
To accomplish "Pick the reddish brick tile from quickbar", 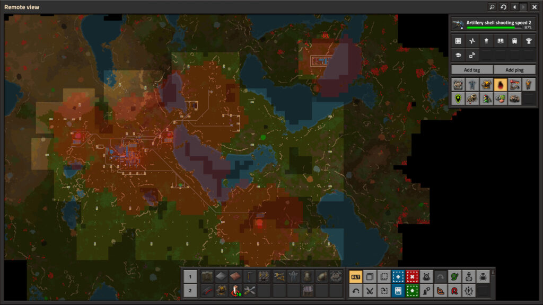I will (x=235, y=276).
